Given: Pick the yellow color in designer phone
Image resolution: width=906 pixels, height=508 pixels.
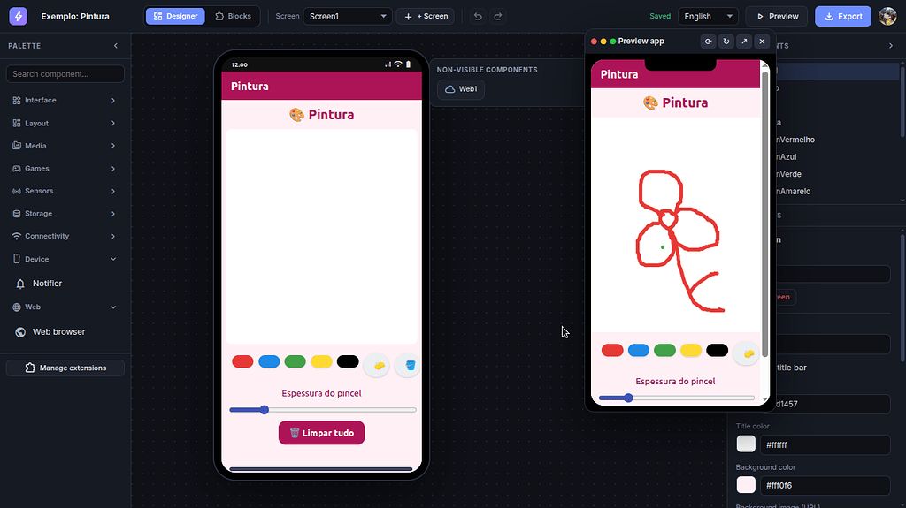Looking at the screenshot, I should coord(322,361).
